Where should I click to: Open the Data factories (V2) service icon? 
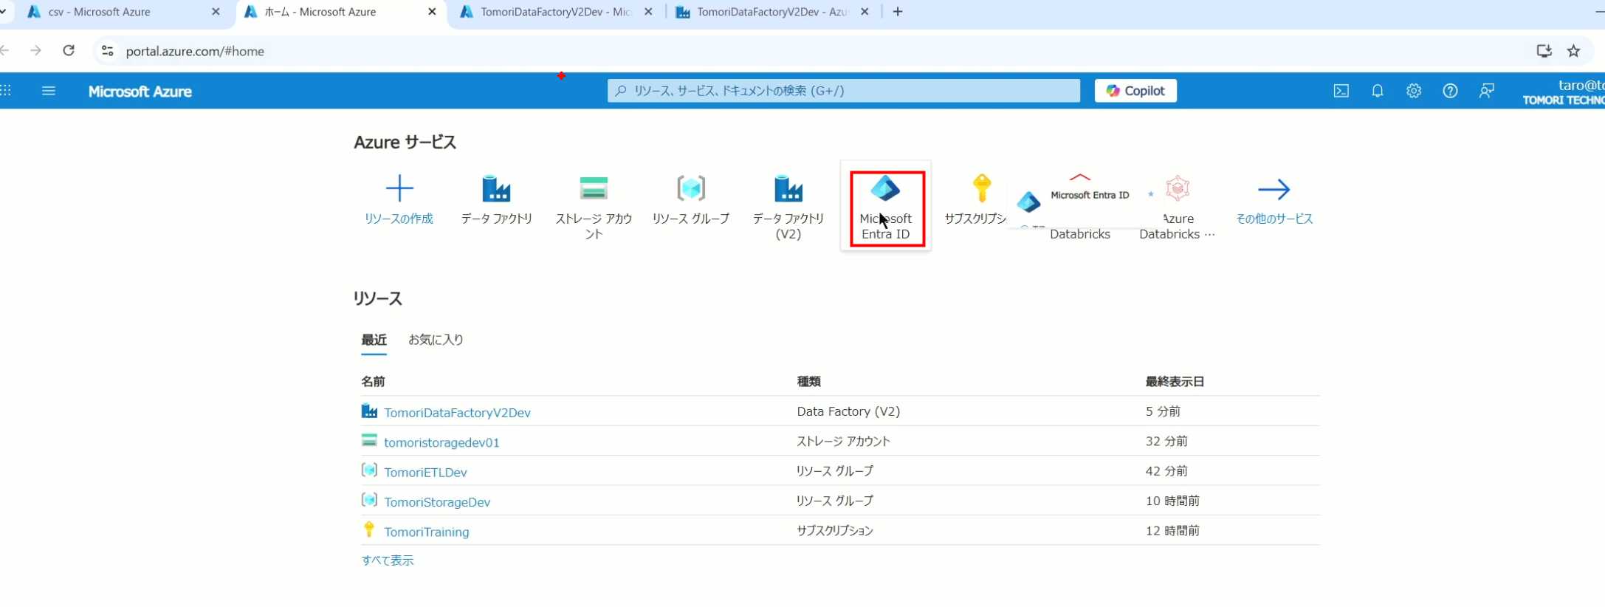click(x=788, y=189)
